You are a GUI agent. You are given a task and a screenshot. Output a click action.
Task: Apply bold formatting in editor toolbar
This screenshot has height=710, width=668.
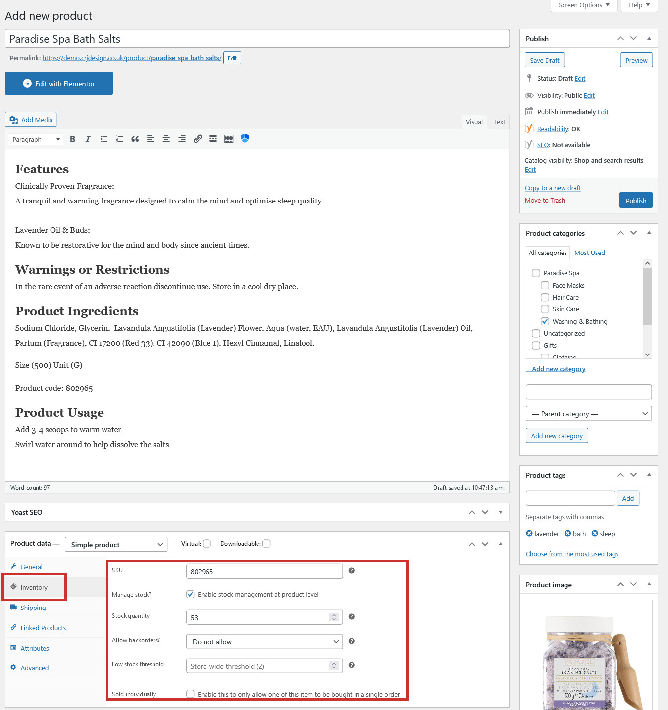pyautogui.click(x=72, y=139)
